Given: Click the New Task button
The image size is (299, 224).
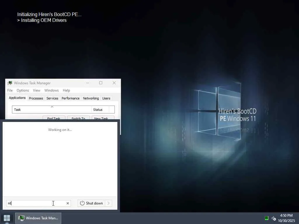Looking at the screenshot, I should 103,118.
